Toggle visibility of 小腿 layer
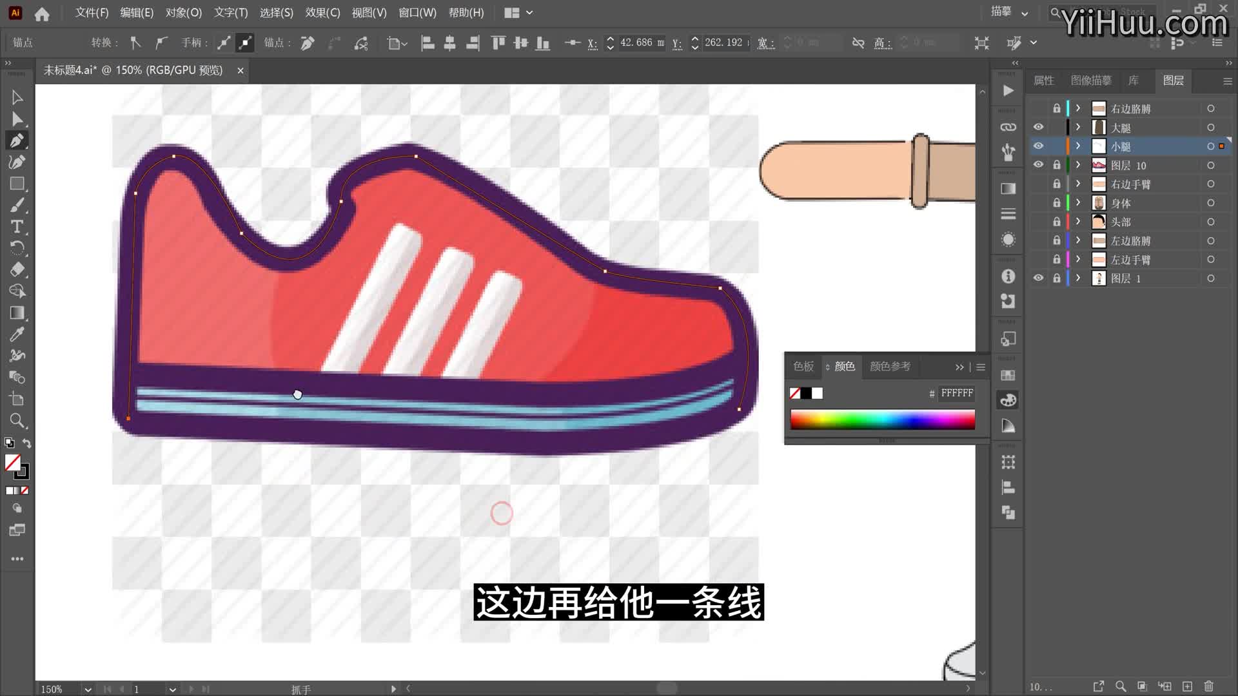 [x=1038, y=146]
